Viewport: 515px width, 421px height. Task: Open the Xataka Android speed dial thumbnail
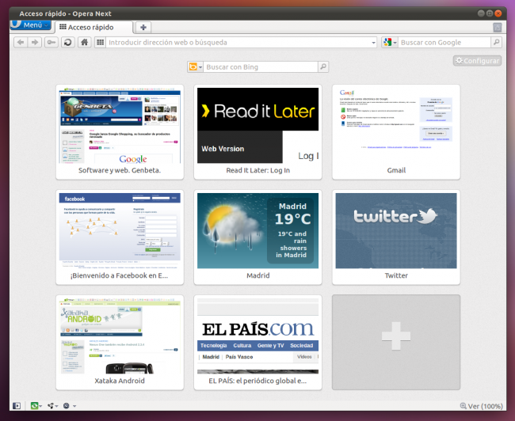(x=120, y=336)
